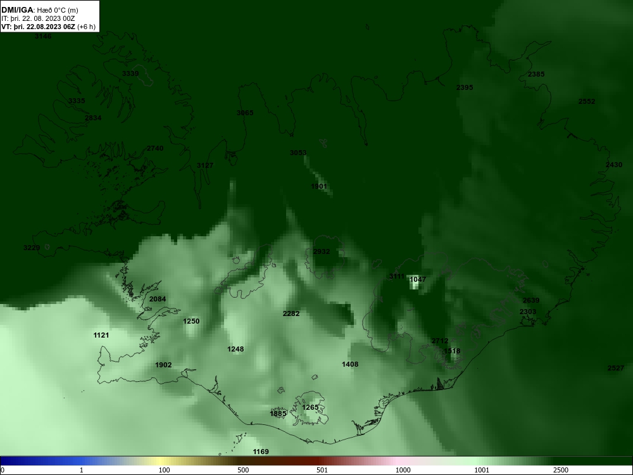Select the 1885 label
Viewport: 633px width, 475px height.
pyautogui.click(x=278, y=414)
